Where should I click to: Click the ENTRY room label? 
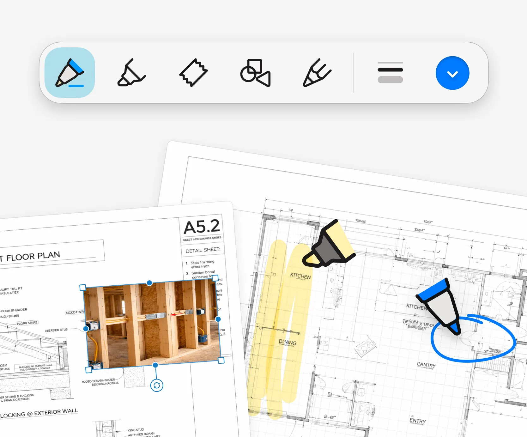coord(418,421)
